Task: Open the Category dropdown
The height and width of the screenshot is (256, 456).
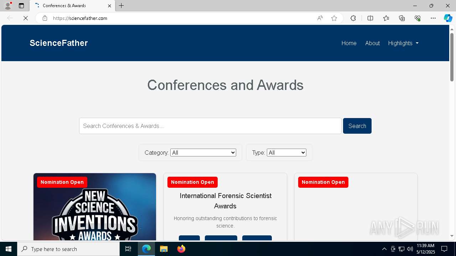Action: point(203,153)
